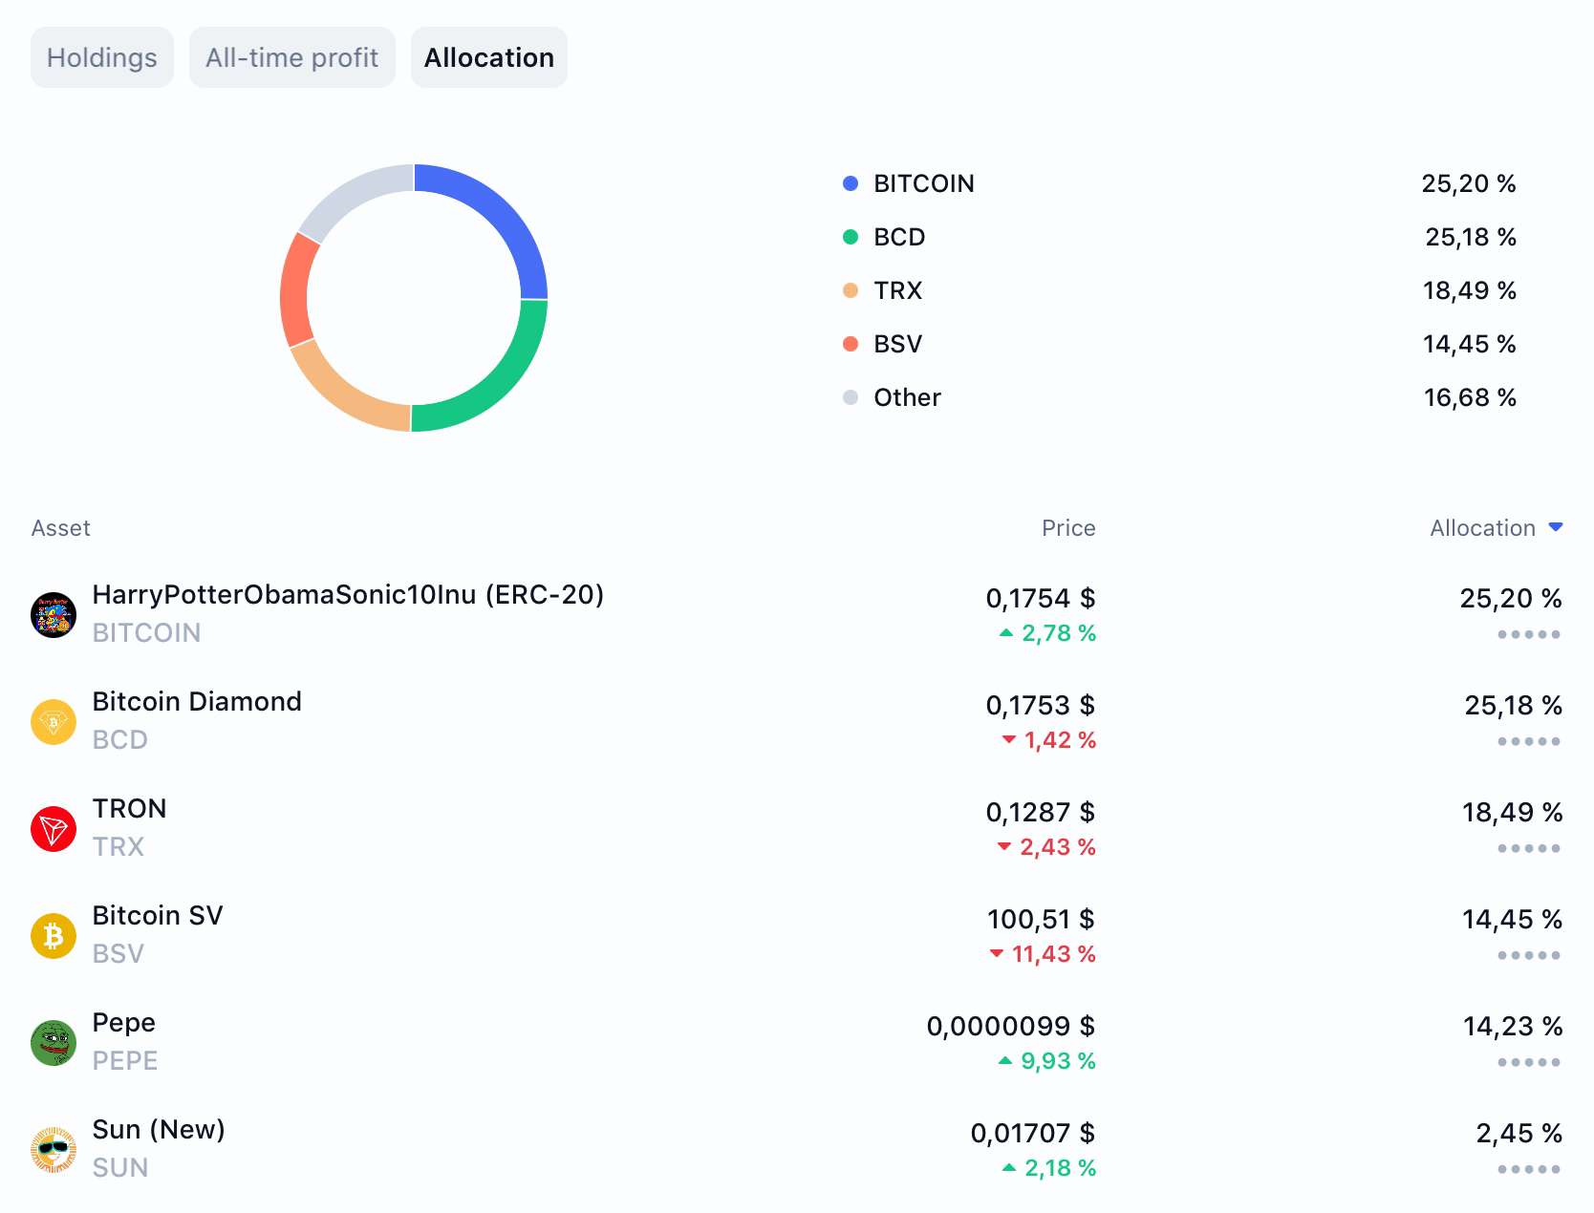Click the grey Other legend dot
The width and height of the screenshot is (1594, 1213).
point(851,397)
